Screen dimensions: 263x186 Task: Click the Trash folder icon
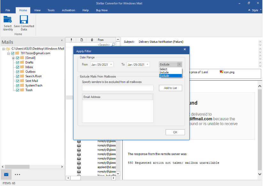(x=22, y=90)
